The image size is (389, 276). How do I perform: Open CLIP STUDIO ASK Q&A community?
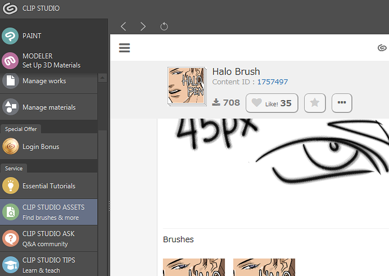48,238
